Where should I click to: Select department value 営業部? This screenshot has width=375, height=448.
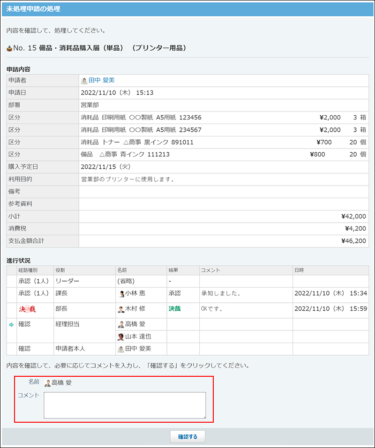pyautogui.click(x=90, y=105)
